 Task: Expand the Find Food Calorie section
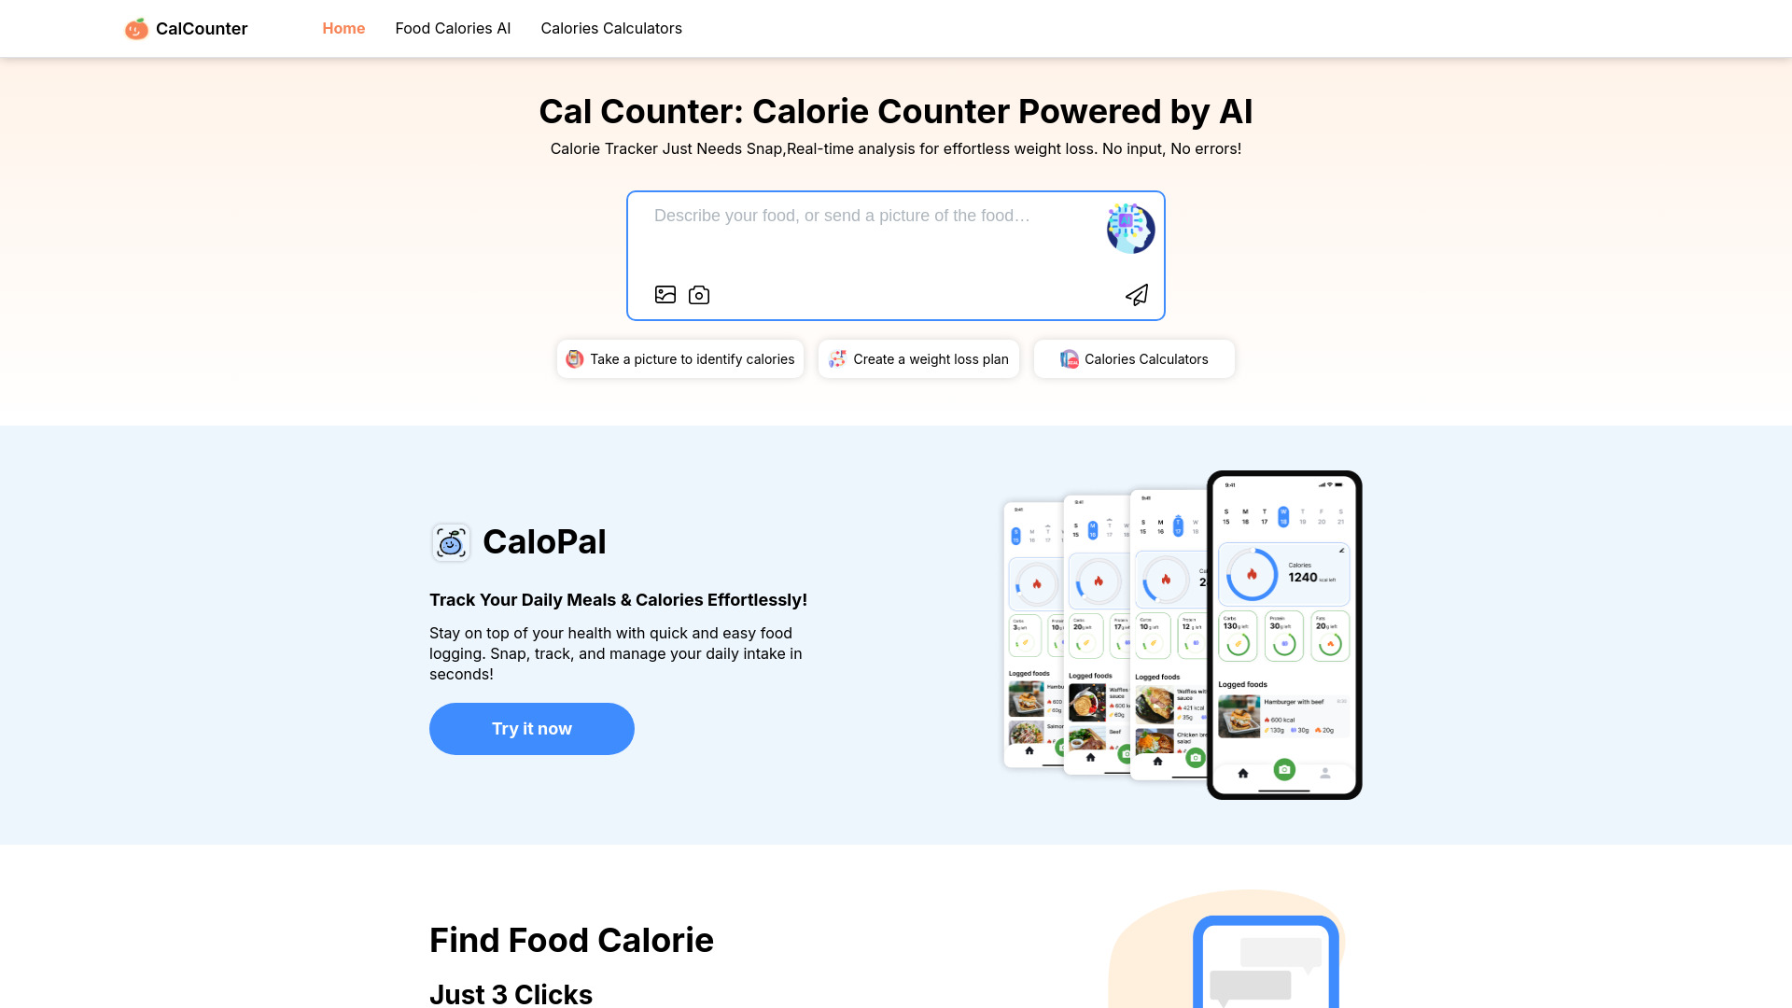571,939
